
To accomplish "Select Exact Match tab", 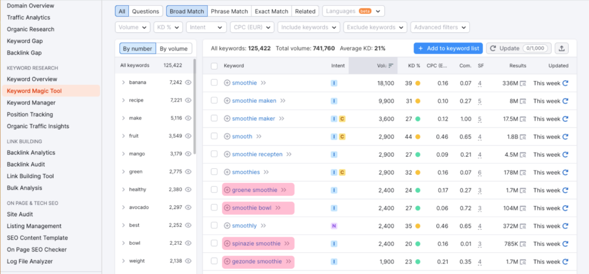I will coord(271,11).
